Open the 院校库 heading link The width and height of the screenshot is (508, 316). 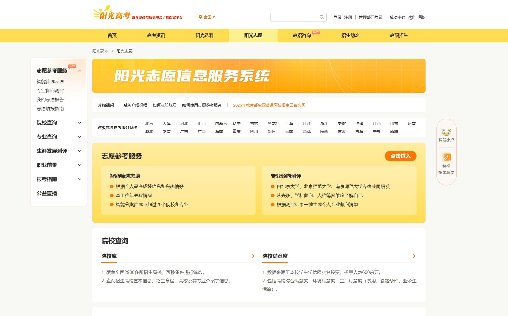click(109, 256)
